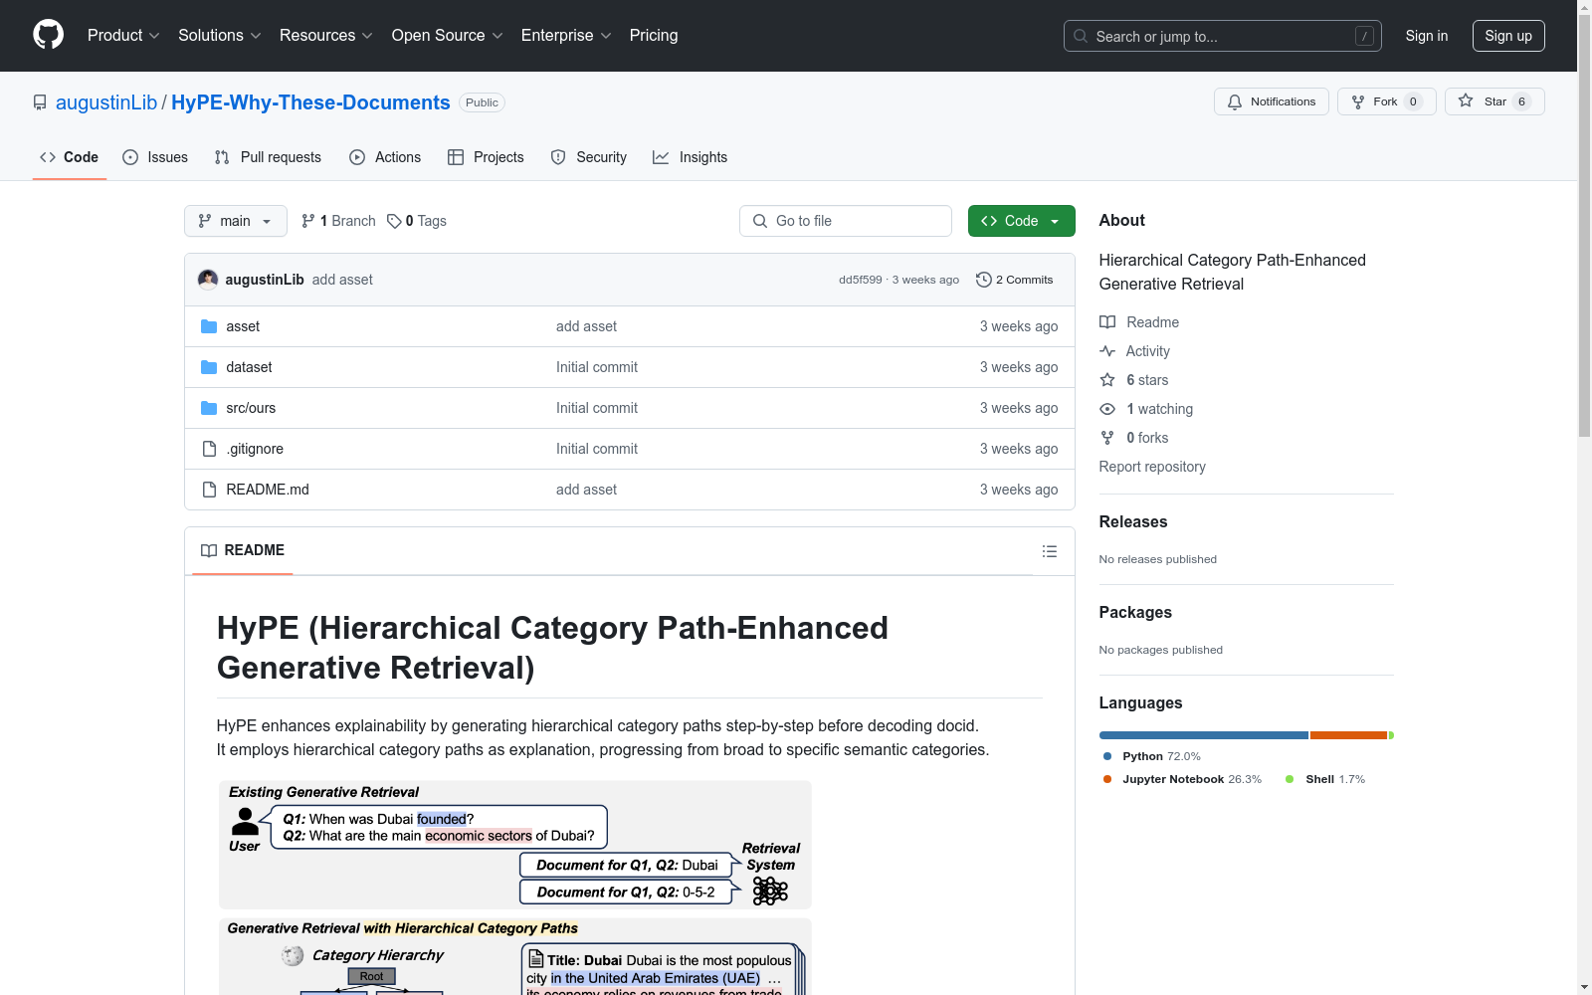This screenshot has height=995, width=1592.
Task: Click the repository book icon beside augustinLib
Action: [40, 102]
